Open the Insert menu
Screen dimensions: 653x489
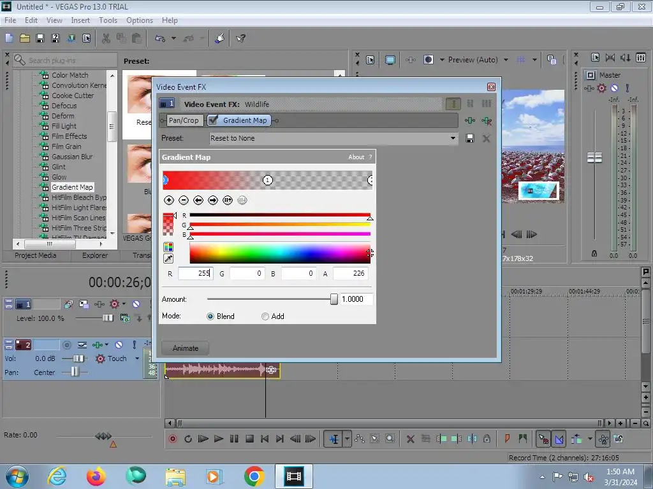tap(80, 20)
